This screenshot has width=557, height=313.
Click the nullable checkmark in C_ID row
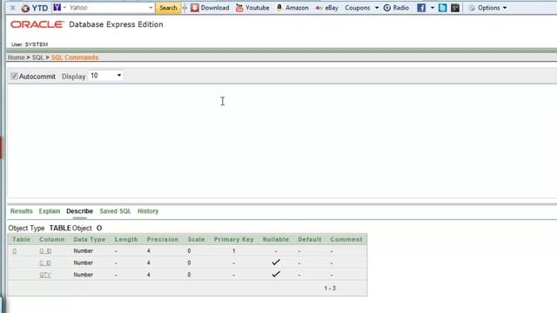pos(276,263)
